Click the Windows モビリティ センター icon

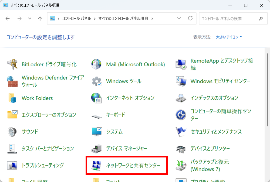click(x=181, y=81)
